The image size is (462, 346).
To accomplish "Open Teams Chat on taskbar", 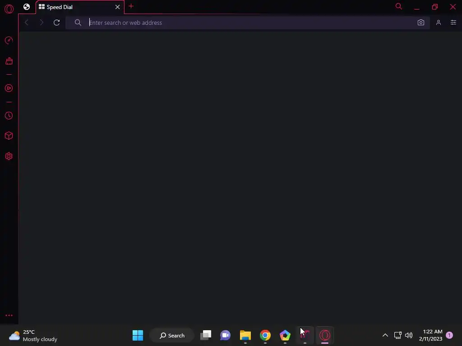I will [x=226, y=335].
